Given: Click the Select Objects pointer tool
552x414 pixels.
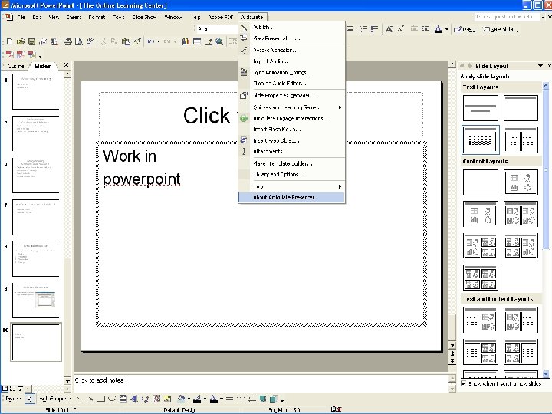Looking at the screenshot, I should click(30, 399).
